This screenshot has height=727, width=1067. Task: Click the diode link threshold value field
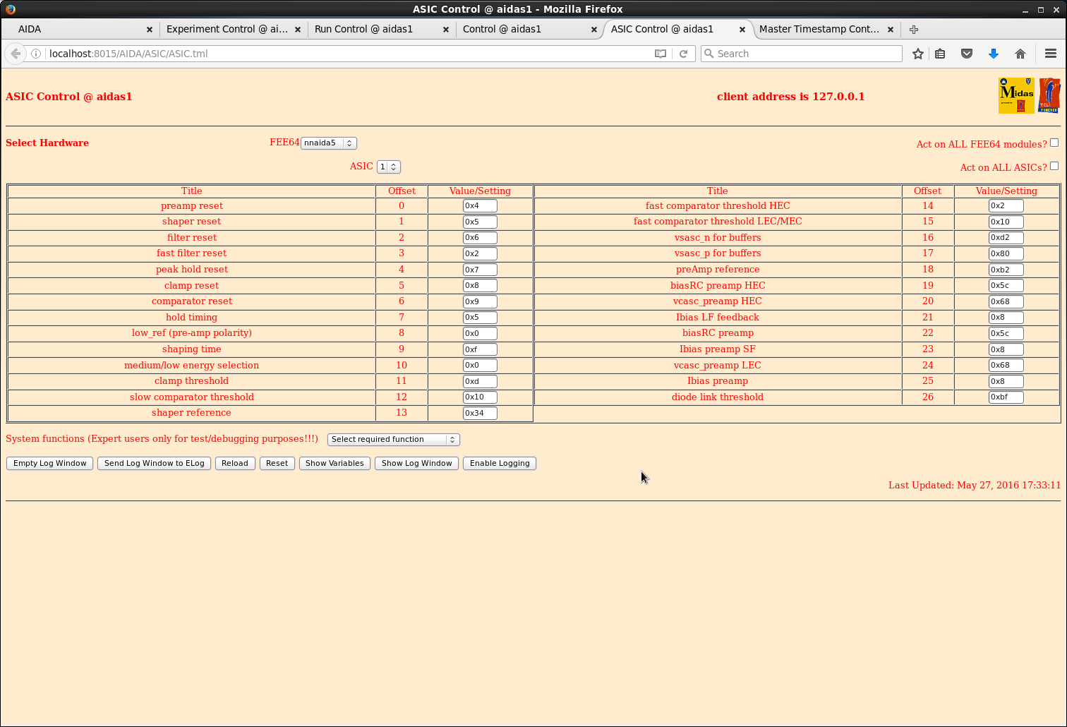tap(1006, 397)
